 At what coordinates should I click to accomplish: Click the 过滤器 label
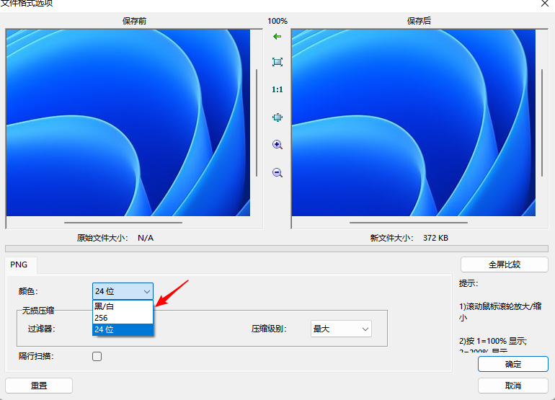pos(42,329)
